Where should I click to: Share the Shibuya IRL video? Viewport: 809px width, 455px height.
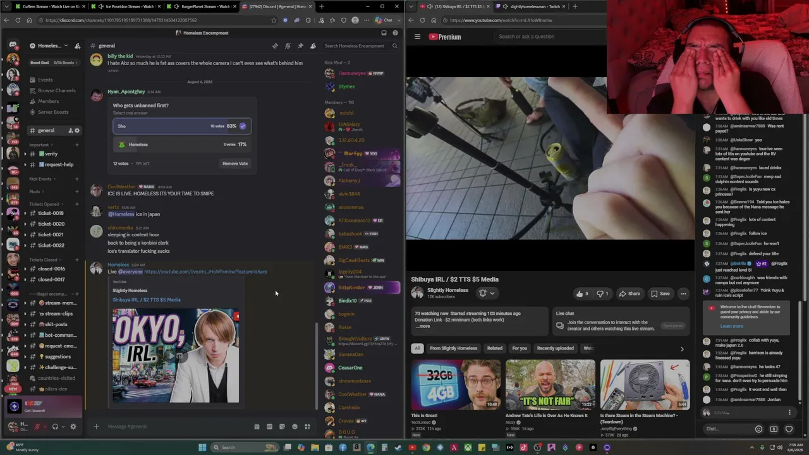point(630,294)
